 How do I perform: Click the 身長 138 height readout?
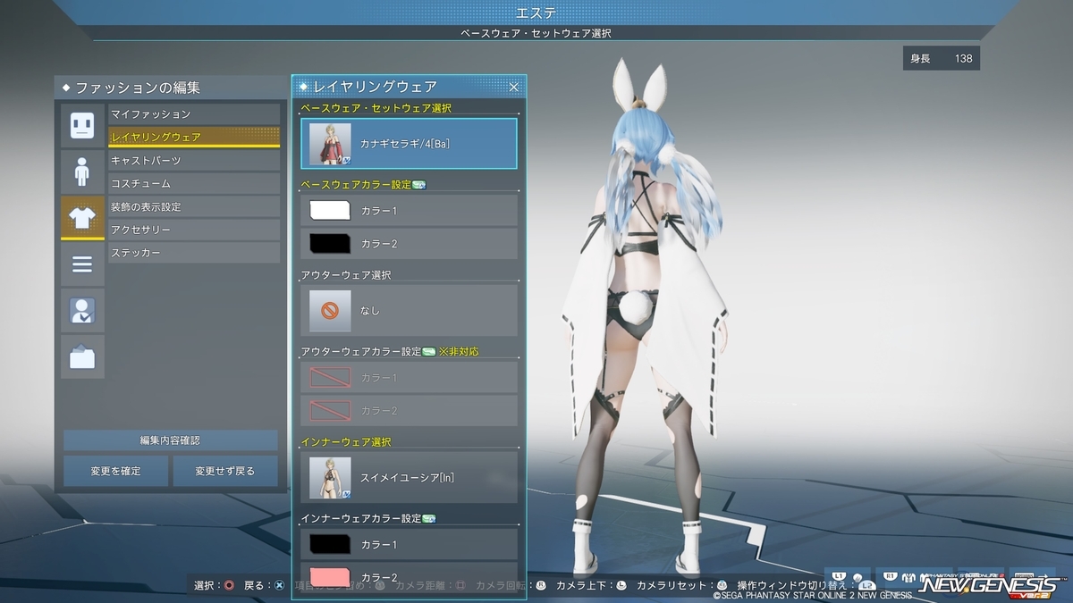(x=942, y=59)
